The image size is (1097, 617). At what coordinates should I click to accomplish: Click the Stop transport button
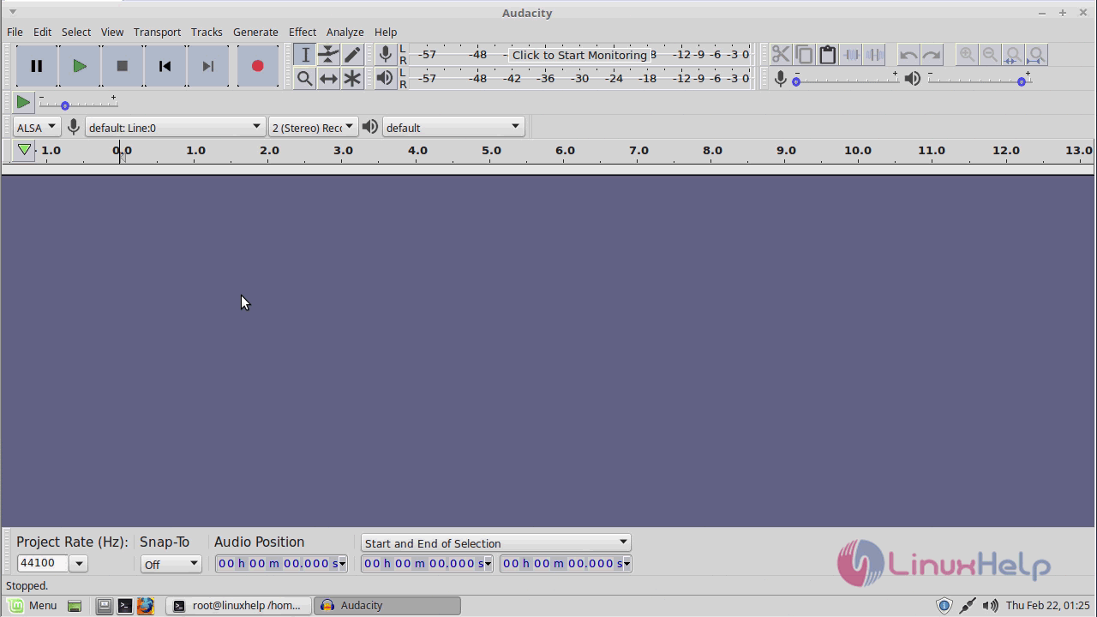pos(122,66)
